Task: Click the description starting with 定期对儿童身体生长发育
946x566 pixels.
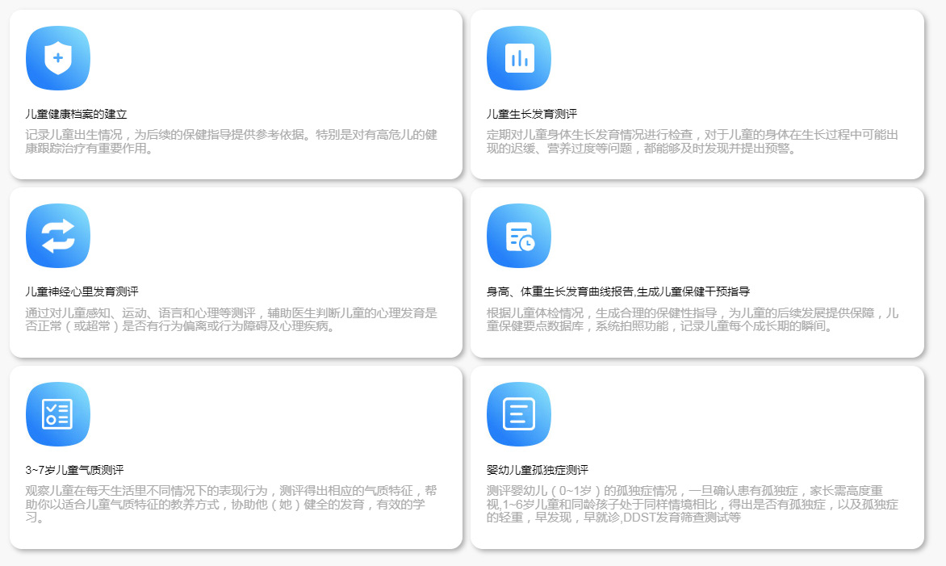Action: [692, 141]
